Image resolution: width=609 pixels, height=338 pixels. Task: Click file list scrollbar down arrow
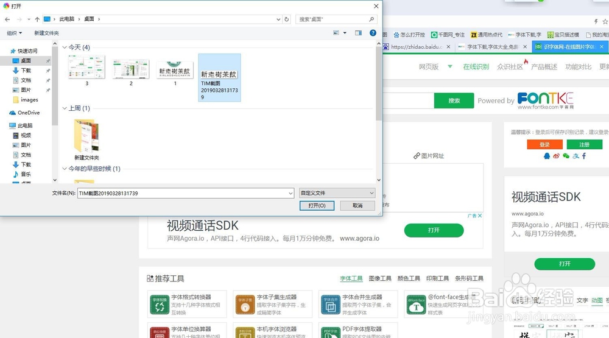[379, 180]
